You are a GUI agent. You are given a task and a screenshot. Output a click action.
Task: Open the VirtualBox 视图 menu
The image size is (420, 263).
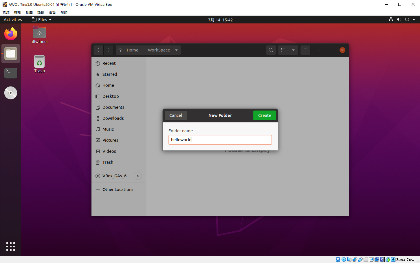tap(29, 12)
